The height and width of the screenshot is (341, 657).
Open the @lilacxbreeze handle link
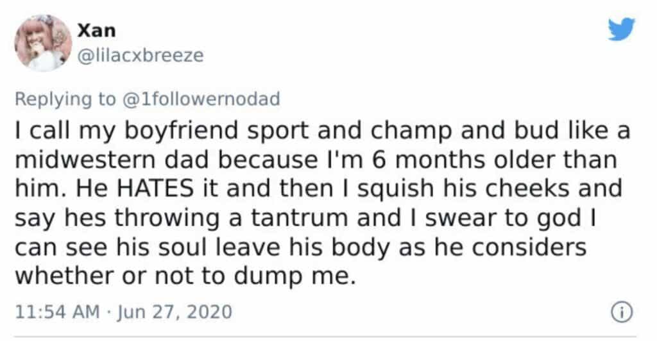pyautogui.click(x=140, y=56)
